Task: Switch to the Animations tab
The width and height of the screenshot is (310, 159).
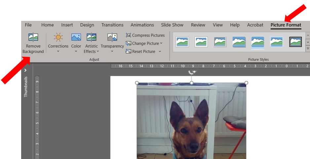Action: [142, 25]
